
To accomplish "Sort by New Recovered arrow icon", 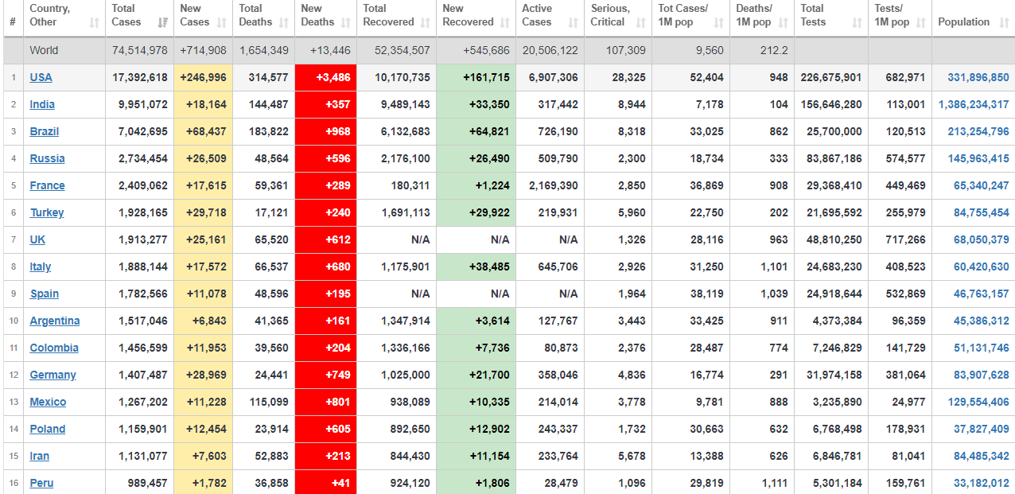I will pyautogui.click(x=505, y=22).
